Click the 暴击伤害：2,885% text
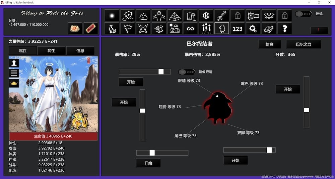This screenshot has width=335, height=179. (203, 54)
